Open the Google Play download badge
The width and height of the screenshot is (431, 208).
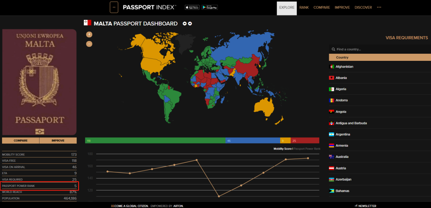pos(210,8)
